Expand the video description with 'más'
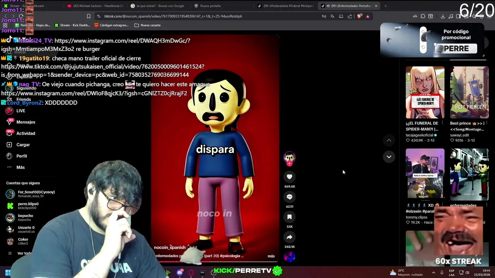This screenshot has width=495, height=278. [x=271, y=256]
